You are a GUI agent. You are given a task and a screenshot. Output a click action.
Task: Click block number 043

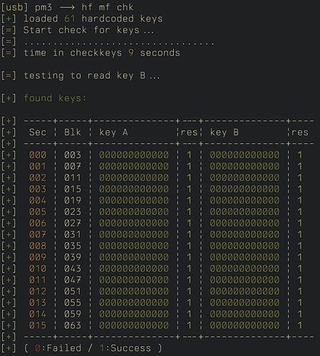pos(73,268)
